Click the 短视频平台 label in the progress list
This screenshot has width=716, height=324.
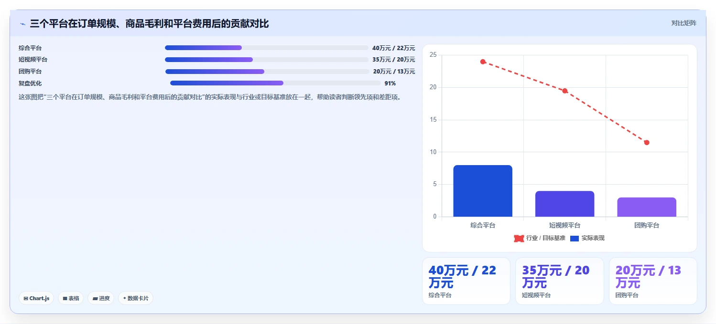[33, 60]
